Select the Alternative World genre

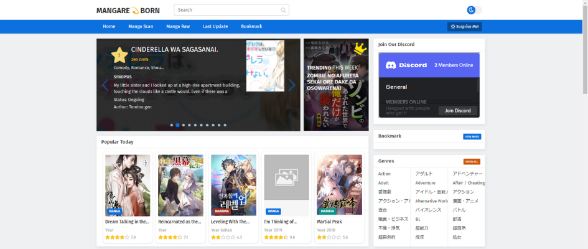[432, 201]
